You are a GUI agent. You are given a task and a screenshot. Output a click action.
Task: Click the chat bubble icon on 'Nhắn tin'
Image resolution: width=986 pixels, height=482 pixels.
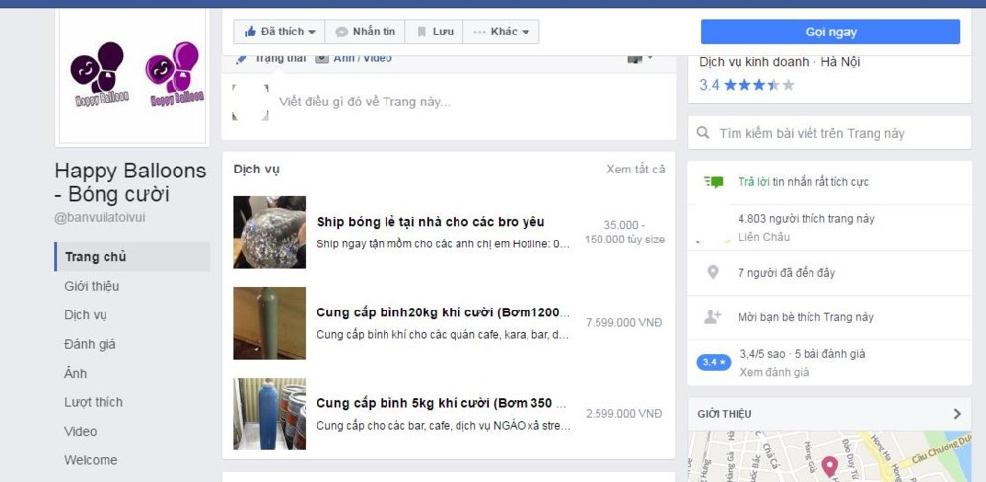[342, 32]
